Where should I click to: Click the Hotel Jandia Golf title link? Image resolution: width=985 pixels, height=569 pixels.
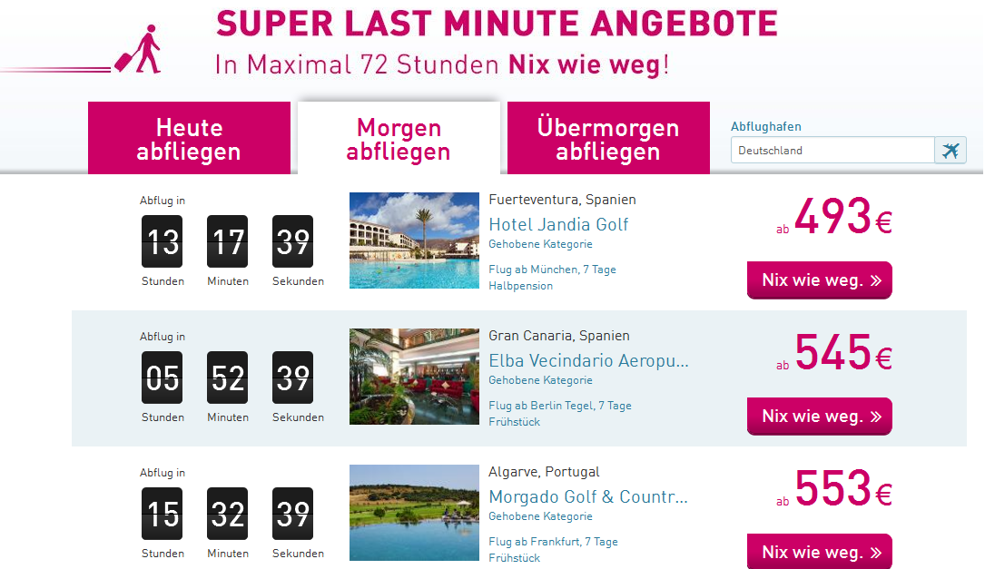click(558, 224)
